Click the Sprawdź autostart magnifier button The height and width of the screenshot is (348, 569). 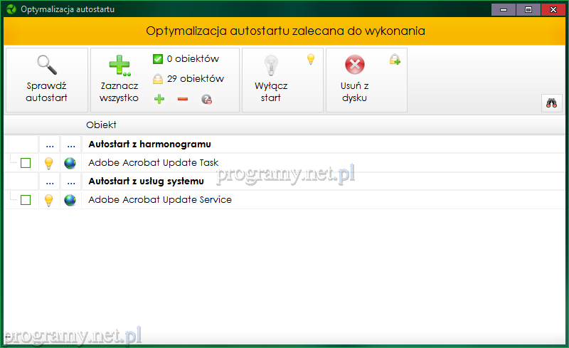point(46,80)
